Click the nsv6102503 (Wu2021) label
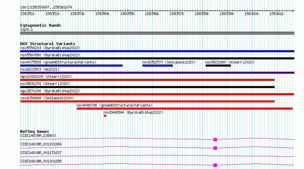Image resolution: width=304 pixels, height=169 pixels. 40,69
